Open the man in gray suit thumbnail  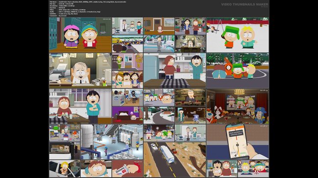tap(159, 44)
